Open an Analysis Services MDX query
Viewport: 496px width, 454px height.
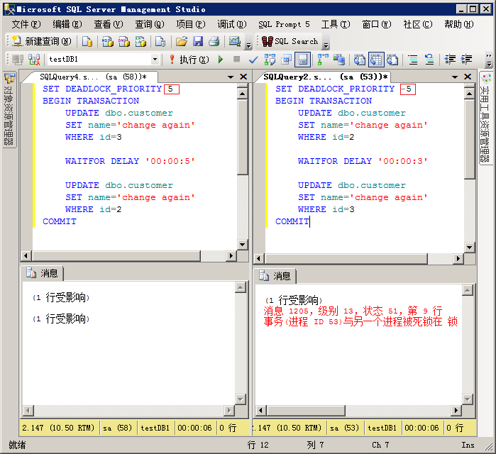pos(108,41)
